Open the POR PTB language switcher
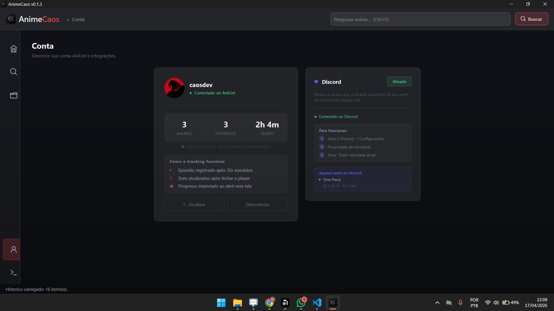Viewport: 554px width, 311px height. pos(474,303)
